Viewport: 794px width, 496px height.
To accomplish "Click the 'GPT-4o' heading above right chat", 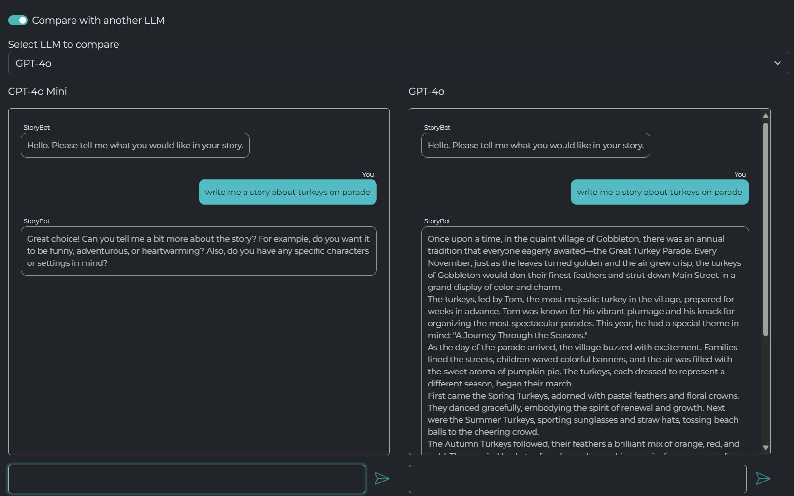I will pos(426,91).
